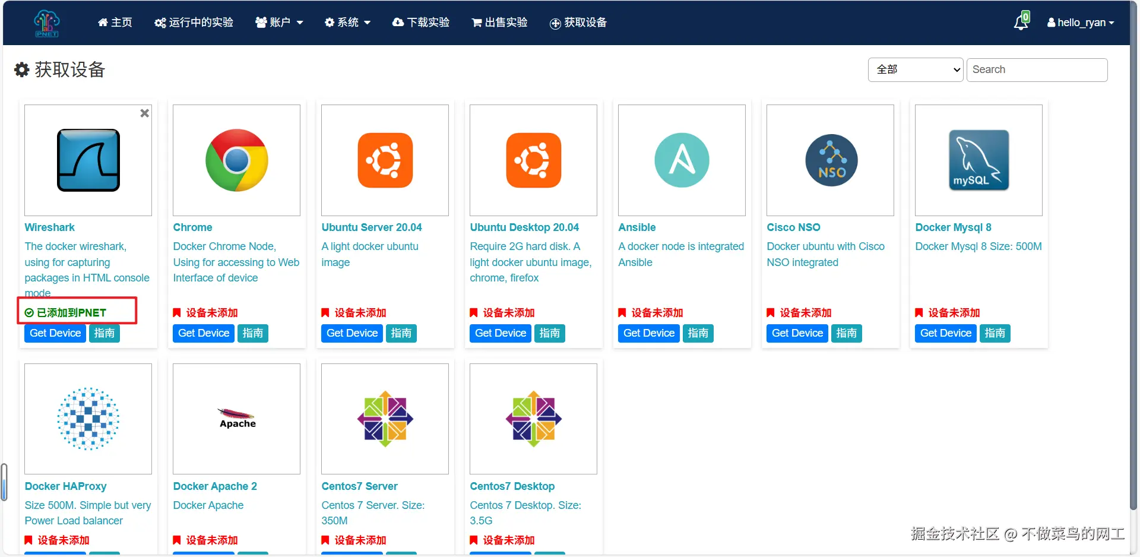This screenshot has width=1140, height=557.
Task: Click the Ansible logo image
Action: [x=682, y=160]
